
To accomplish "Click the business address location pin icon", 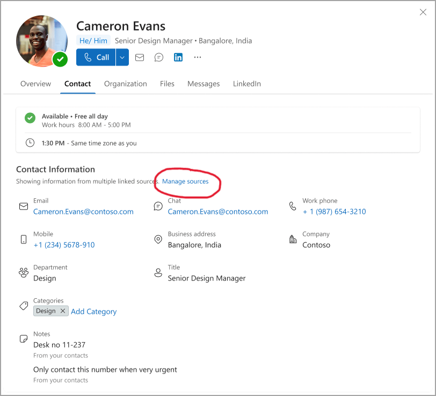I will (x=158, y=239).
